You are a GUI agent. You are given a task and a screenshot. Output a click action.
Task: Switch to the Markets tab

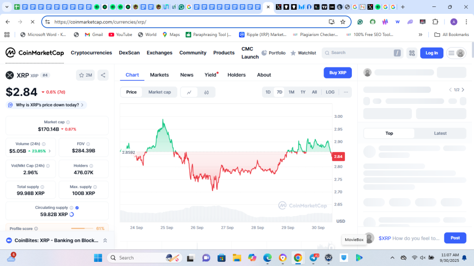coord(159,75)
